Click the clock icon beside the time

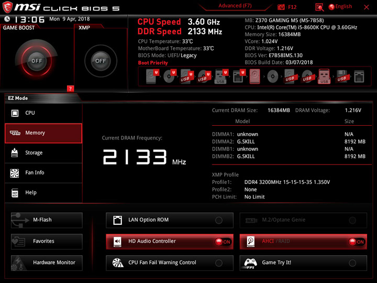tap(7, 19)
